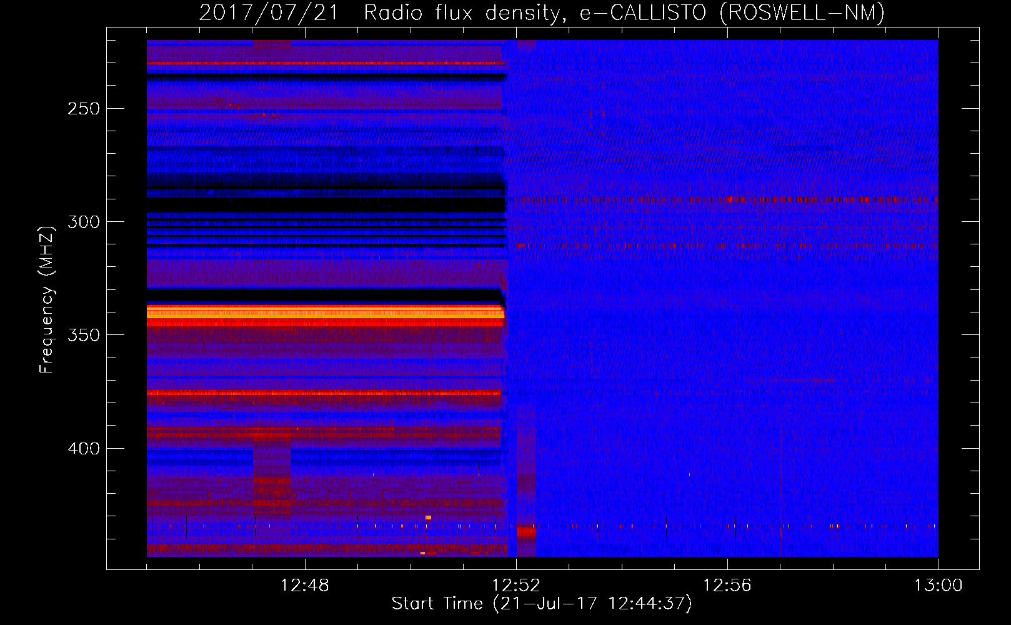Click the 400 frequency tick label

coord(84,449)
